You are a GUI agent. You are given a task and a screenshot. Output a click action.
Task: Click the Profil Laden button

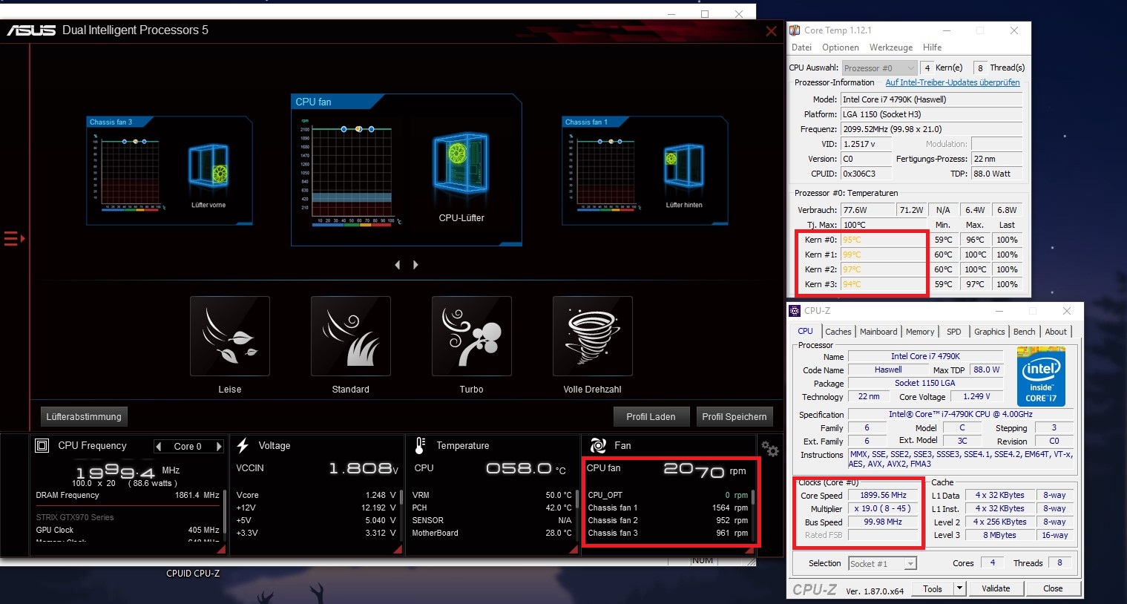651,417
